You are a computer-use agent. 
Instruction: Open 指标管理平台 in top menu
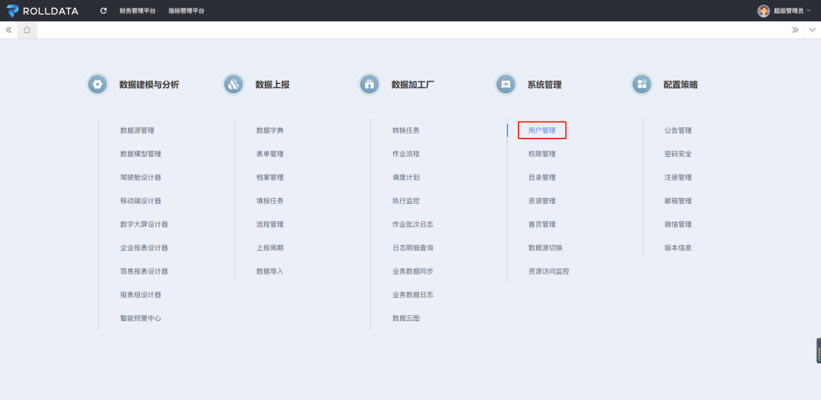[x=186, y=11]
